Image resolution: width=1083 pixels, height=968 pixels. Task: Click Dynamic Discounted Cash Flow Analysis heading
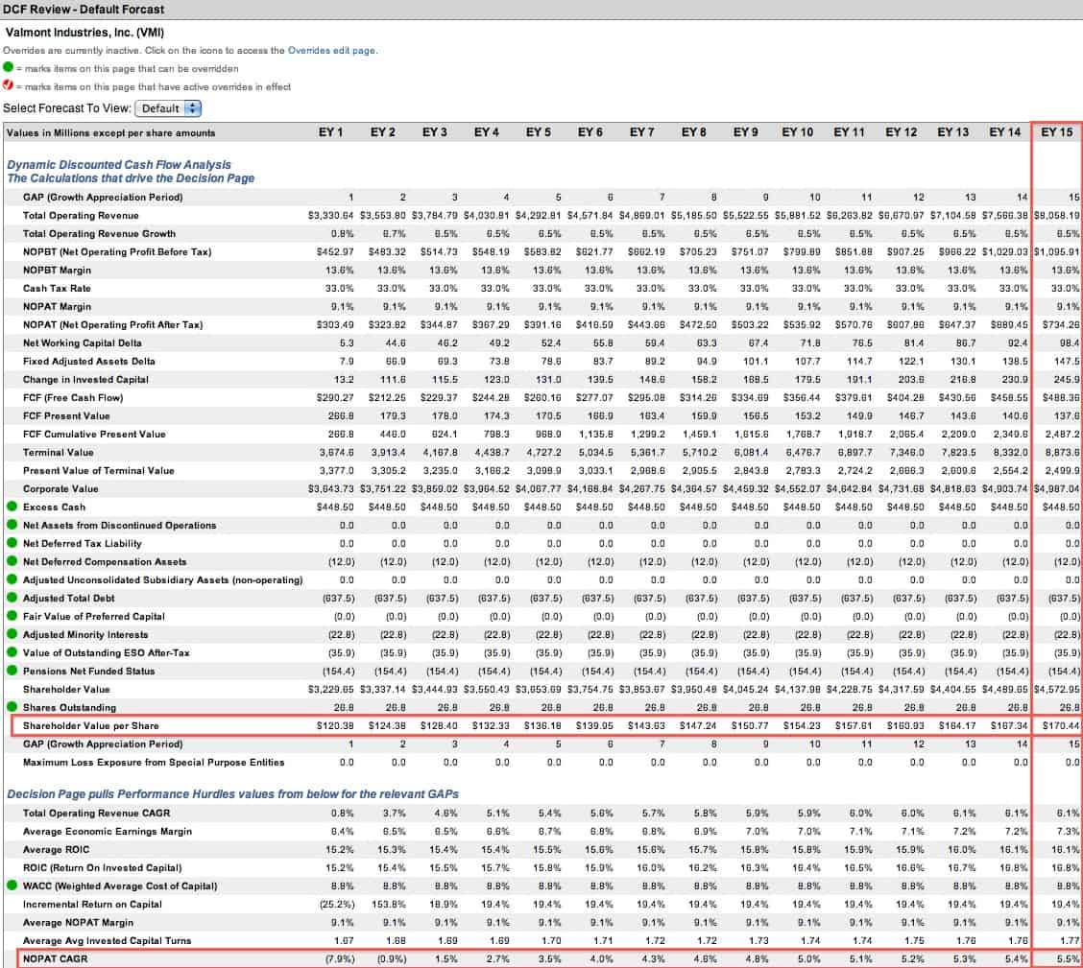coord(119,165)
